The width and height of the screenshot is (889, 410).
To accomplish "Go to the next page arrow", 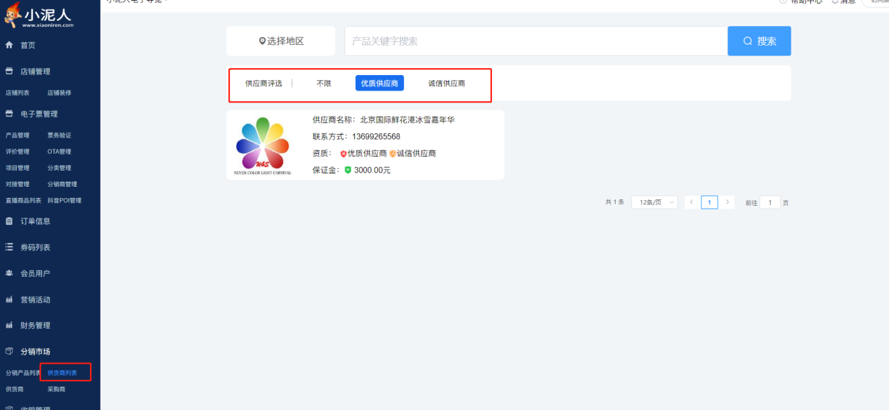I will [x=728, y=202].
